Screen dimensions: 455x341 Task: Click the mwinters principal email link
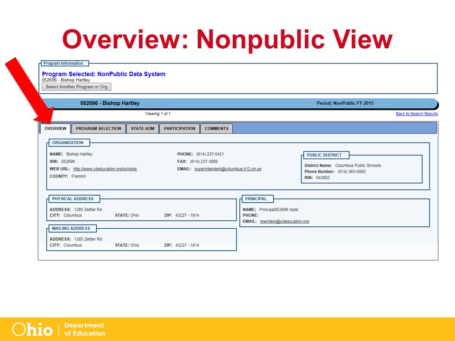tap(284, 221)
